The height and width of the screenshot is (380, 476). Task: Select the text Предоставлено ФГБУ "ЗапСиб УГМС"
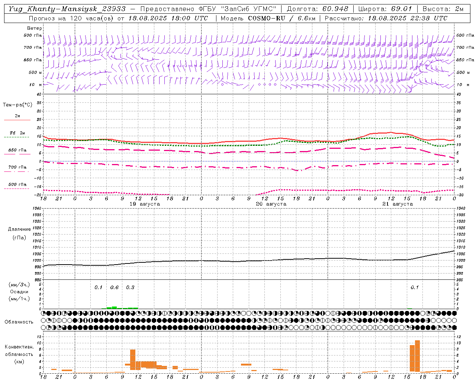(209, 9)
